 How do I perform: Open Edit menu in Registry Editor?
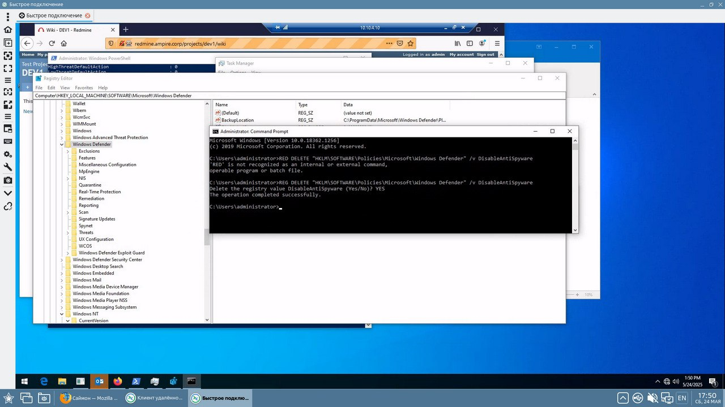click(52, 88)
